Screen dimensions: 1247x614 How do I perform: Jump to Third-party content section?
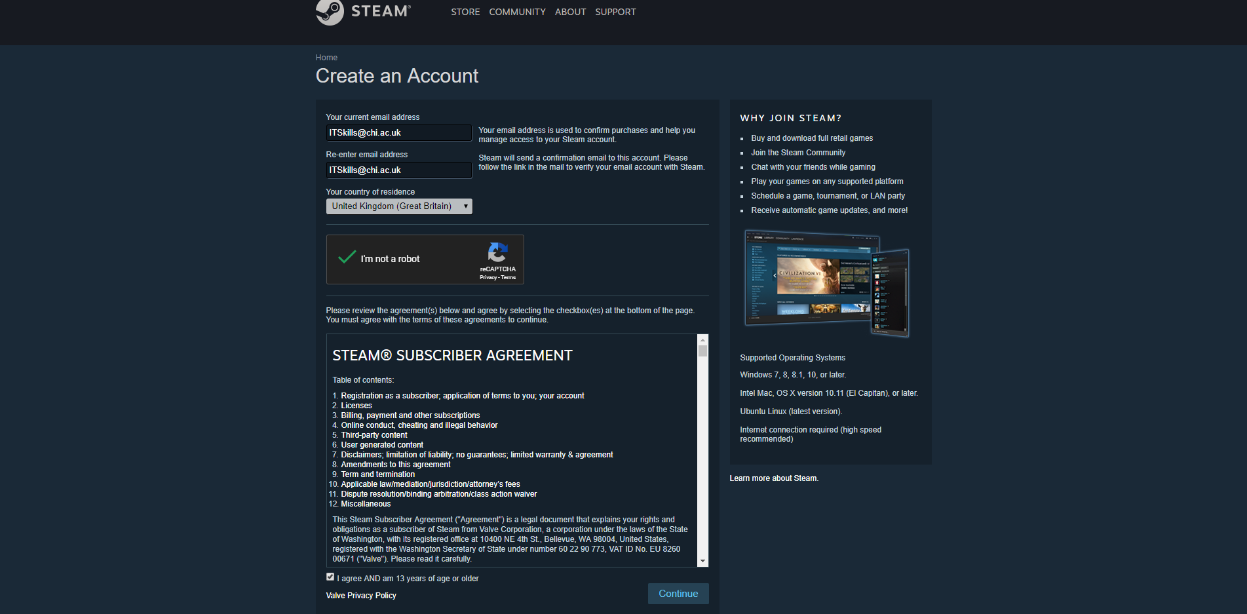pos(374,435)
